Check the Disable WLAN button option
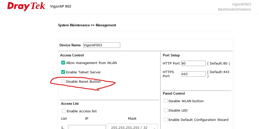The image size is (259, 129). point(166,101)
